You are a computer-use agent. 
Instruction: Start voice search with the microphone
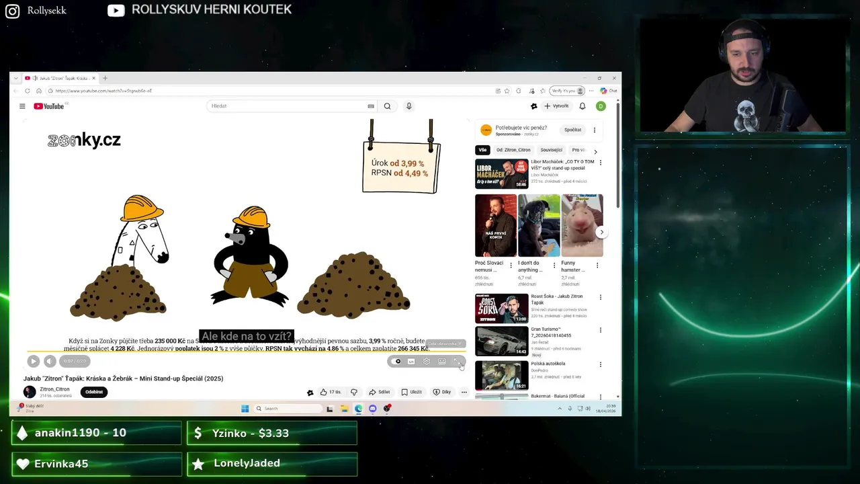(408, 106)
